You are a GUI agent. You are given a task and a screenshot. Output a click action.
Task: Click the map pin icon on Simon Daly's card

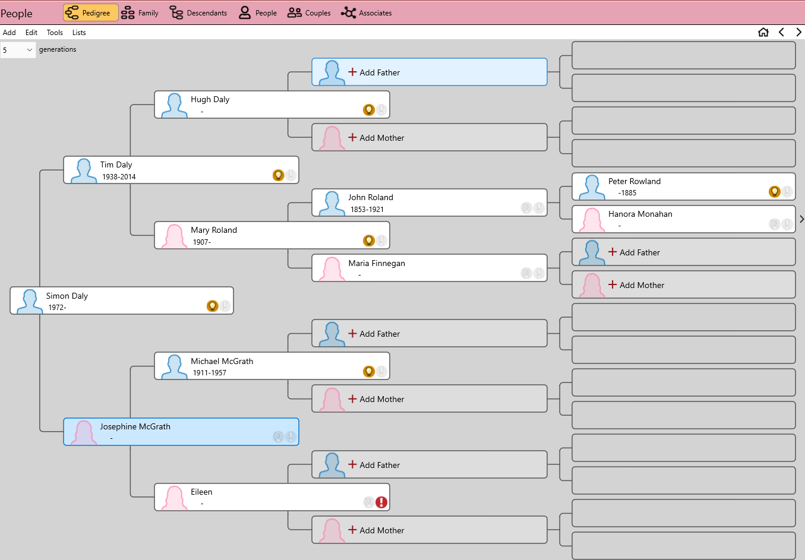[x=213, y=306]
